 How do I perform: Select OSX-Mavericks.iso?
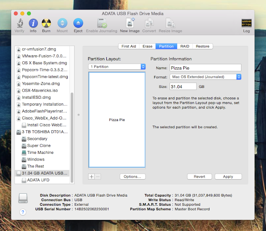(x=42, y=90)
